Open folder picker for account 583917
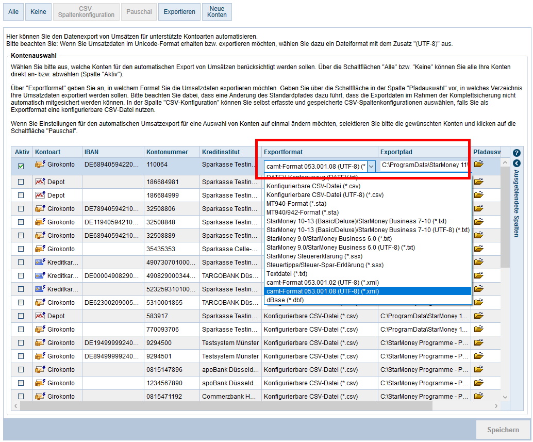Screen dimensions: 533x442 [x=479, y=316]
